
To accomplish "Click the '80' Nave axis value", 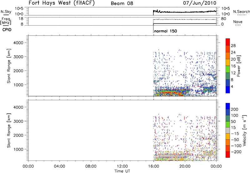I will [x=223, y=19].
